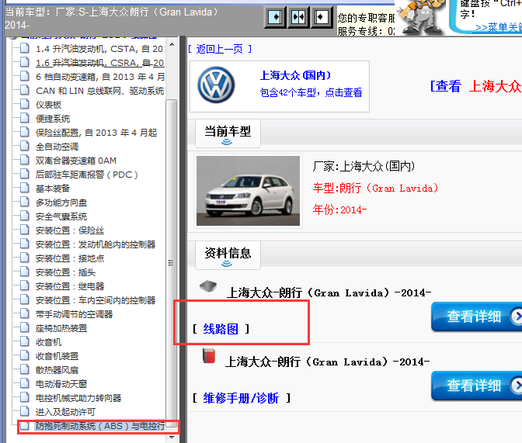Open the 线路图 link
Screen dimensions: 522x443
coord(221,329)
